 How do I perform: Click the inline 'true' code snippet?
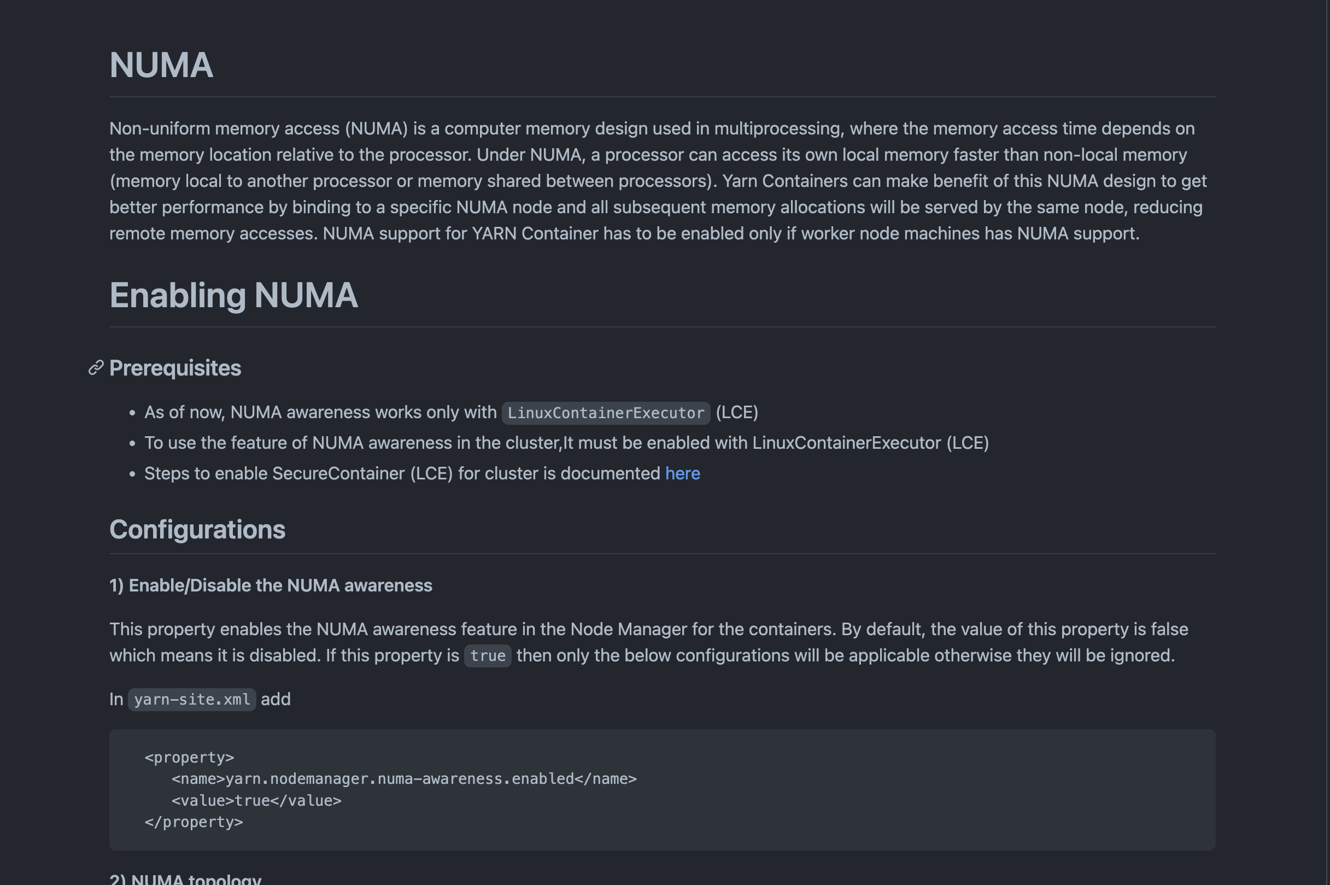tap(488, 656)
